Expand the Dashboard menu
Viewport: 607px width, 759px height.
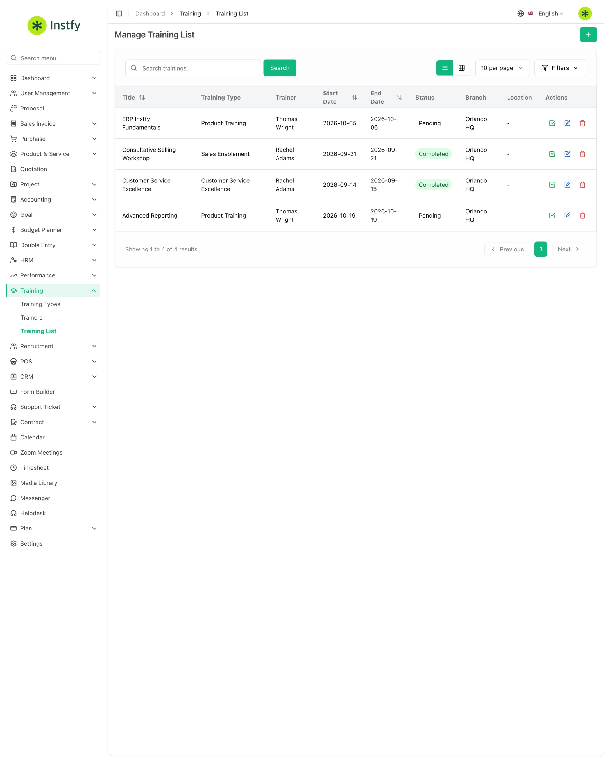[53, 78]
